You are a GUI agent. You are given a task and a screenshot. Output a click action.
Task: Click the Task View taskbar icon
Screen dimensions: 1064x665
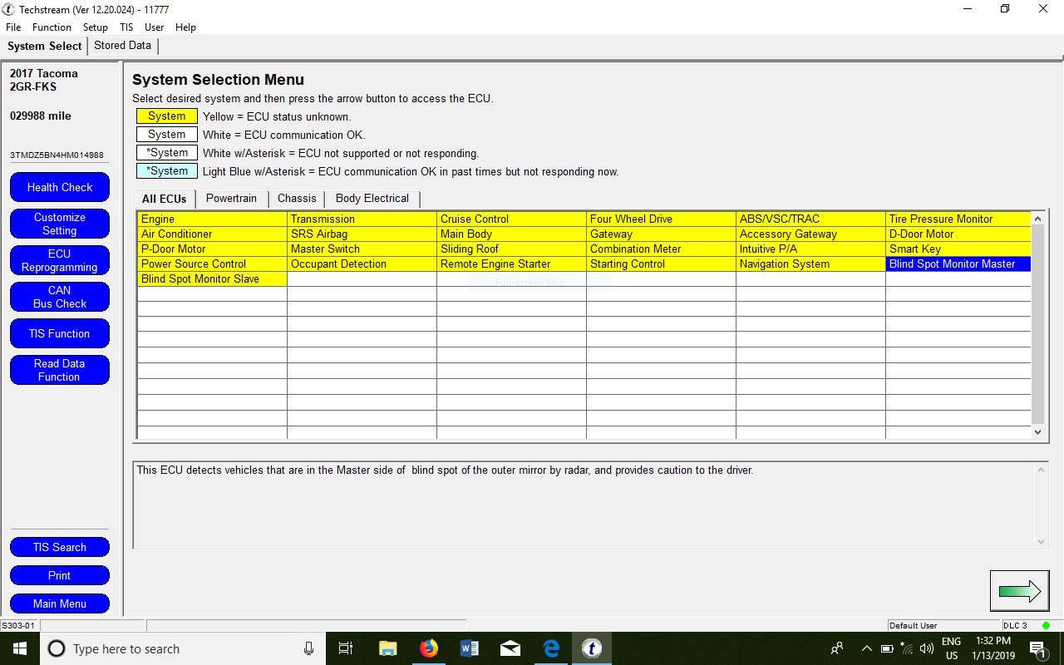click(347, 648)
